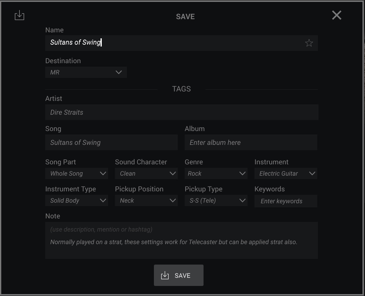Click the save icon in top-left corner

pyautogui.click(x=19, y=15)
